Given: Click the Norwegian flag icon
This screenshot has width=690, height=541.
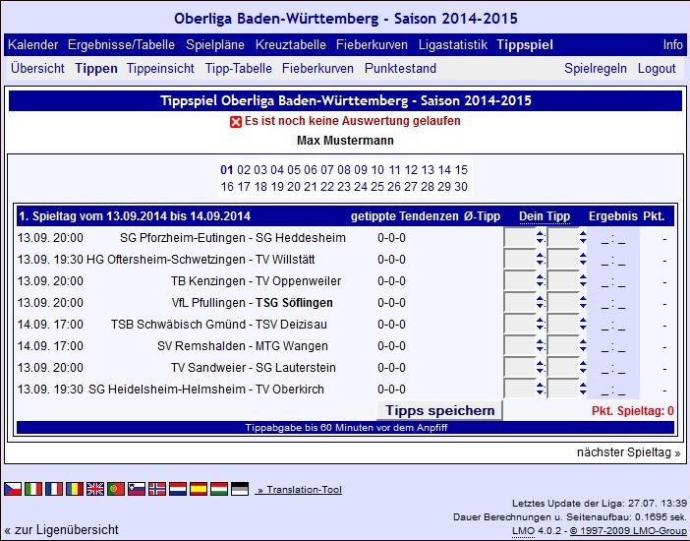Looking at the screenshot, I should (x=157, y=488).
